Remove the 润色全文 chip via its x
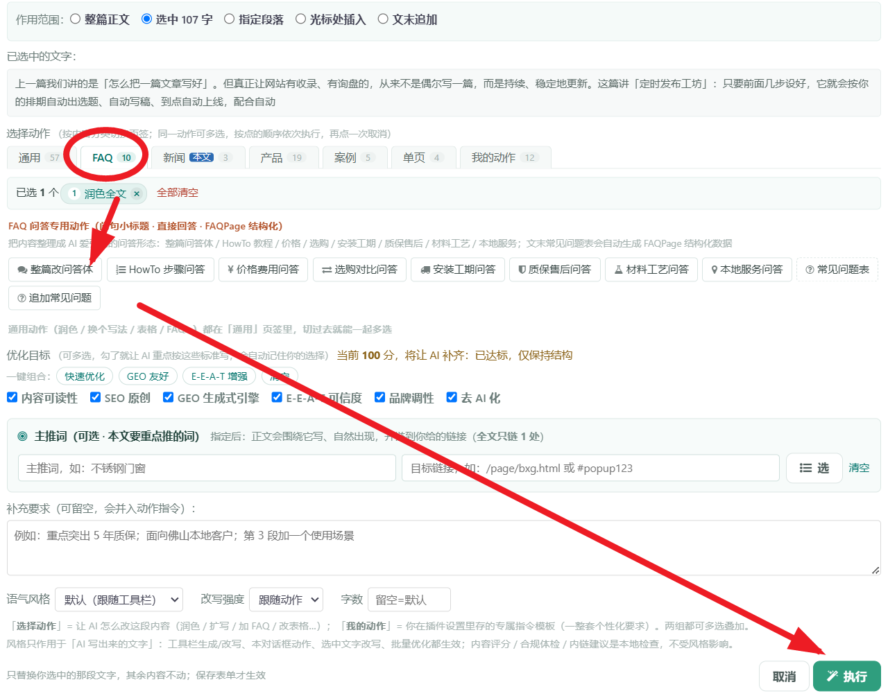This screenshot has height=698, width=888. [137, 194]
